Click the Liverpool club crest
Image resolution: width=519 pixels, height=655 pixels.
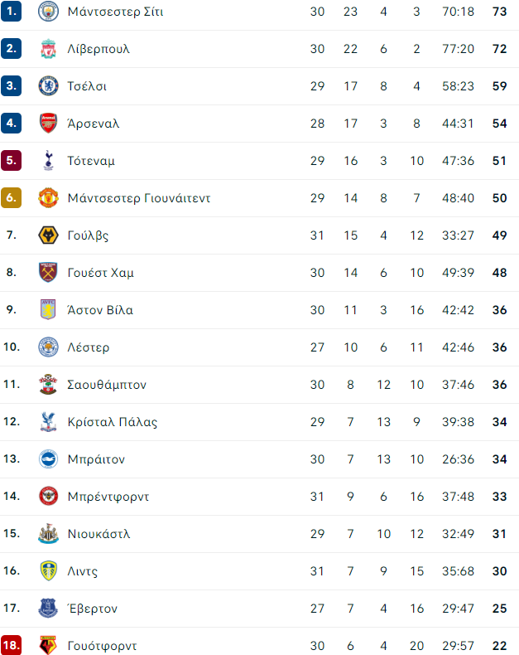(x=49, y=49)
